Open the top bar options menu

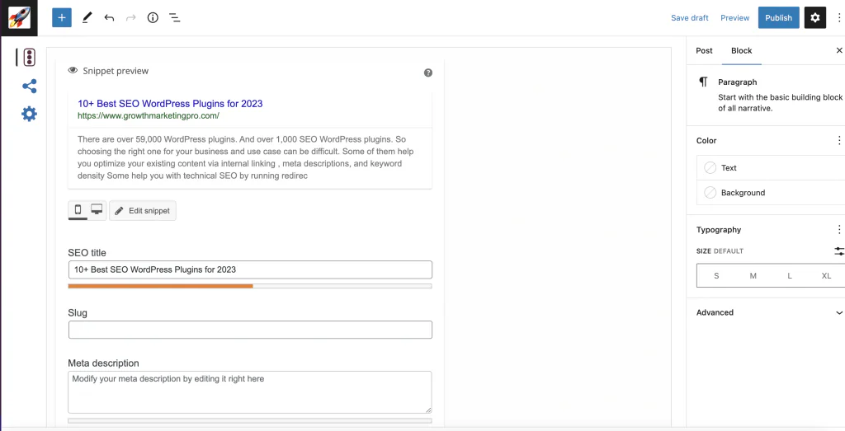coord(838,18)
